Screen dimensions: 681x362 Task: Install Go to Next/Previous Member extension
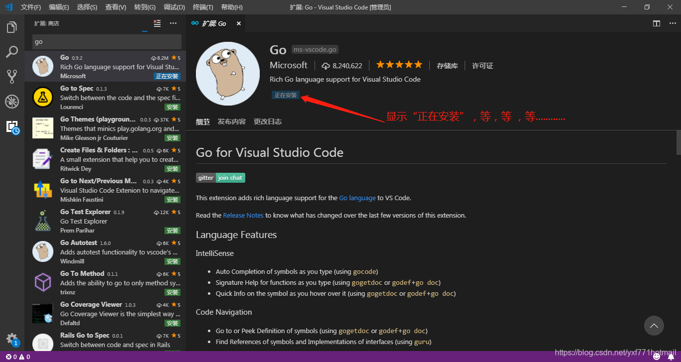click(172, 200)
